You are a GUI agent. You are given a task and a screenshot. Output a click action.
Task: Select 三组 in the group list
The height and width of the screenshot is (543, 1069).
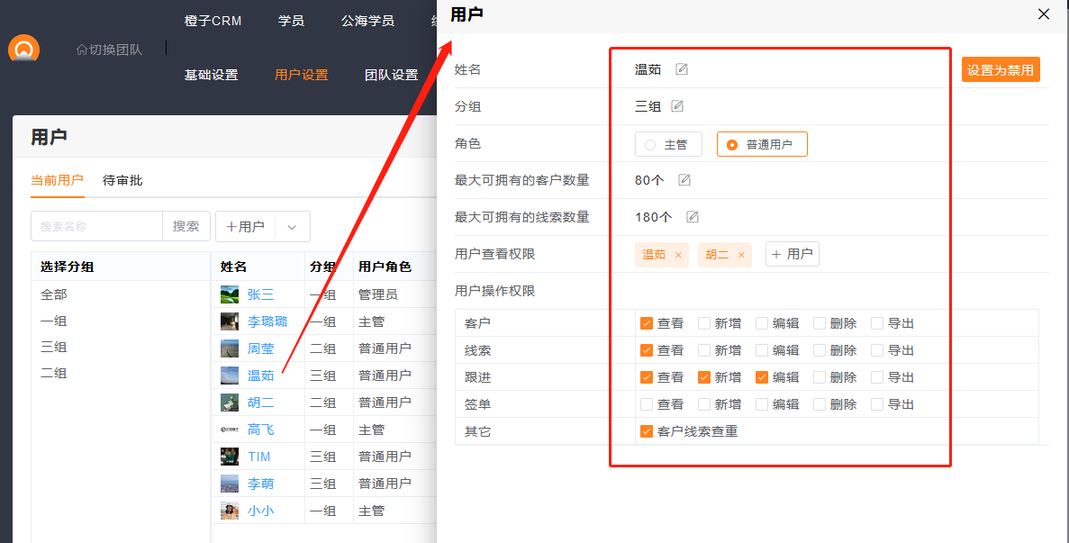pos(53,347)
